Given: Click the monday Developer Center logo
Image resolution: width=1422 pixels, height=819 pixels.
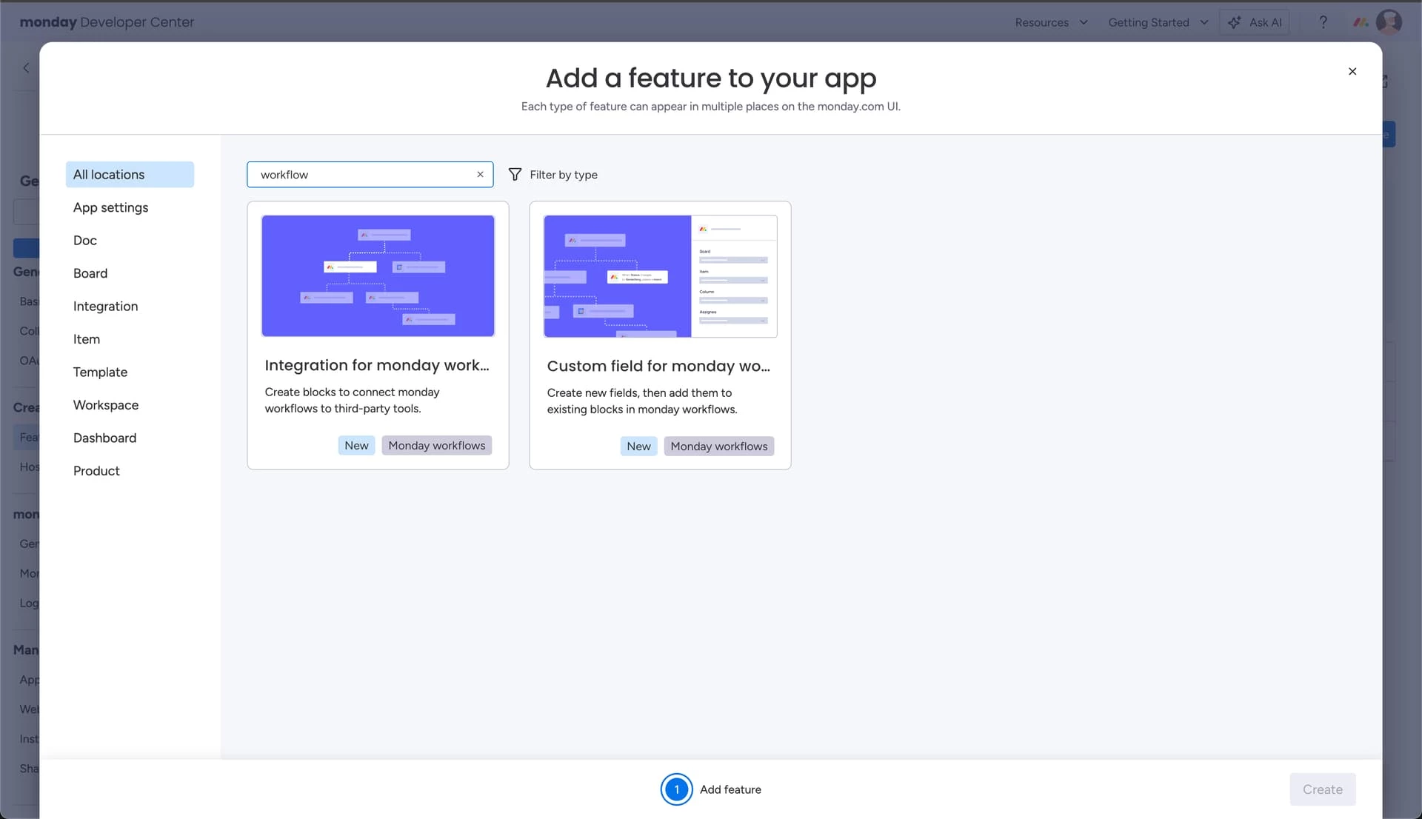Looking at the screenshot, I should pyautogui.click(x=107, y=22).
